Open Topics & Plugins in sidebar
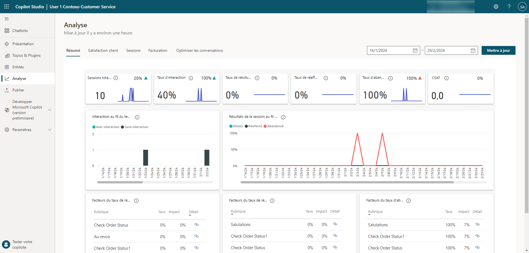This screenshot has width=529, height=253. pyautogui.click(x=28, y=55)
